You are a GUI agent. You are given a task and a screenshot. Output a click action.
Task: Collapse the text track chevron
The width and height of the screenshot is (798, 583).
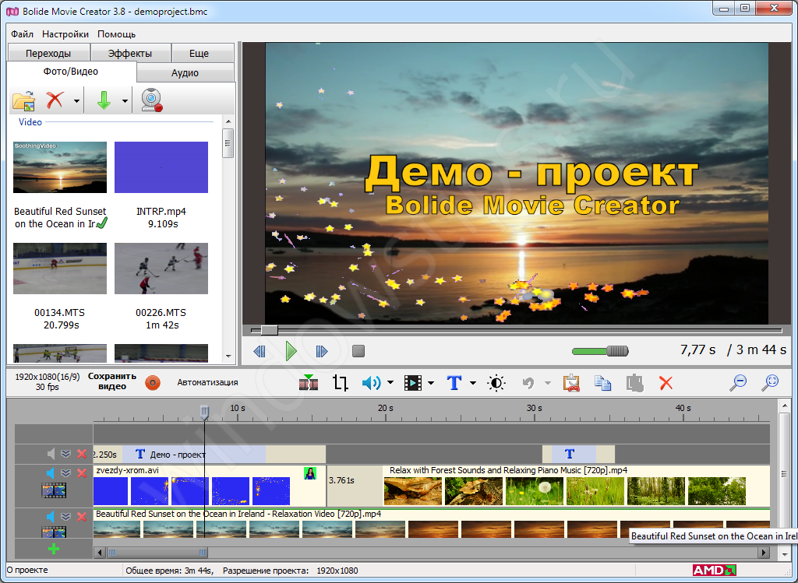pos(65,454)
